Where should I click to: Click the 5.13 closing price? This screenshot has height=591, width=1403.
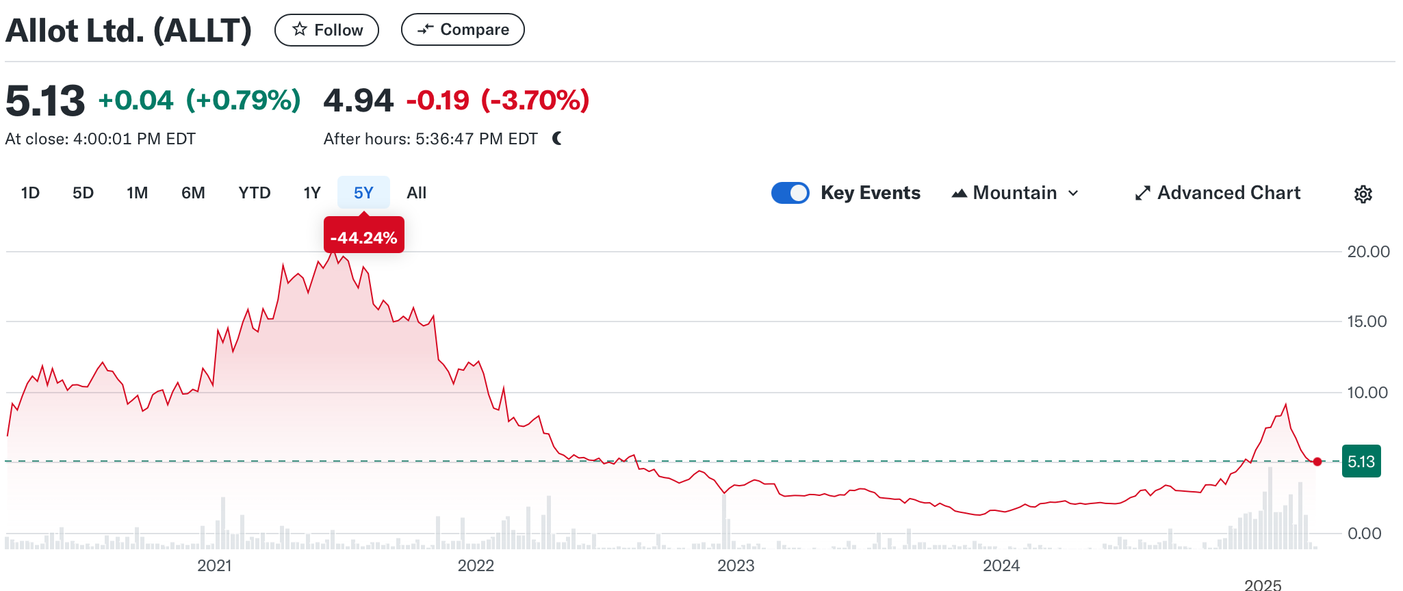pyautogui.click(x=45, y=101)
